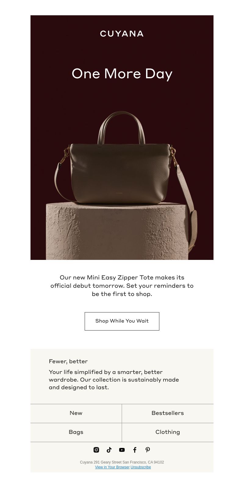Open the YouTube channel icon
Viewport: 244px width, 484px height.
122,450
